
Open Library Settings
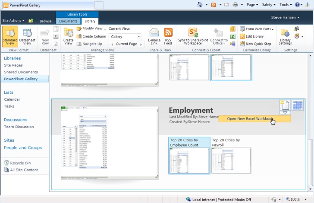(x=285, y=37)
